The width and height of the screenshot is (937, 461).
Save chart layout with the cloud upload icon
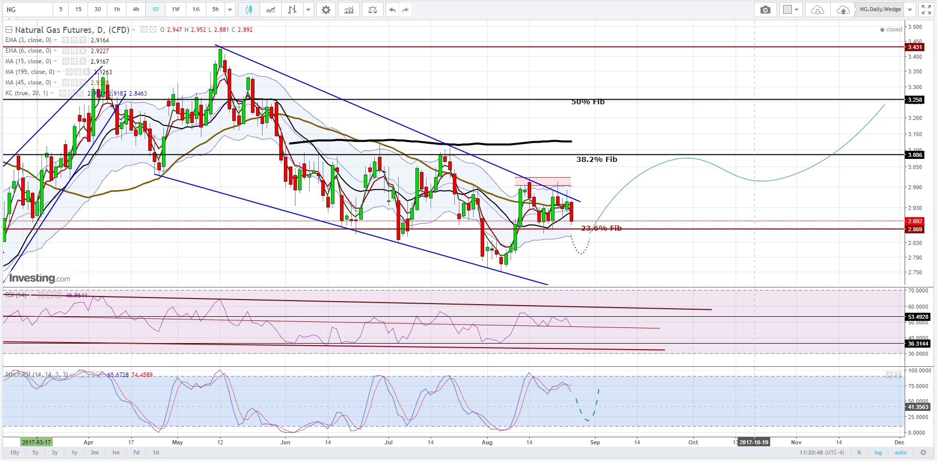click(x=842, y=10)
